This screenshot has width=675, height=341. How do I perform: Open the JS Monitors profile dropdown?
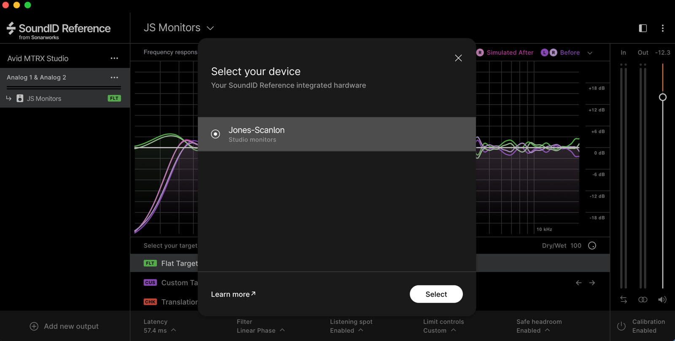[210, 28]
